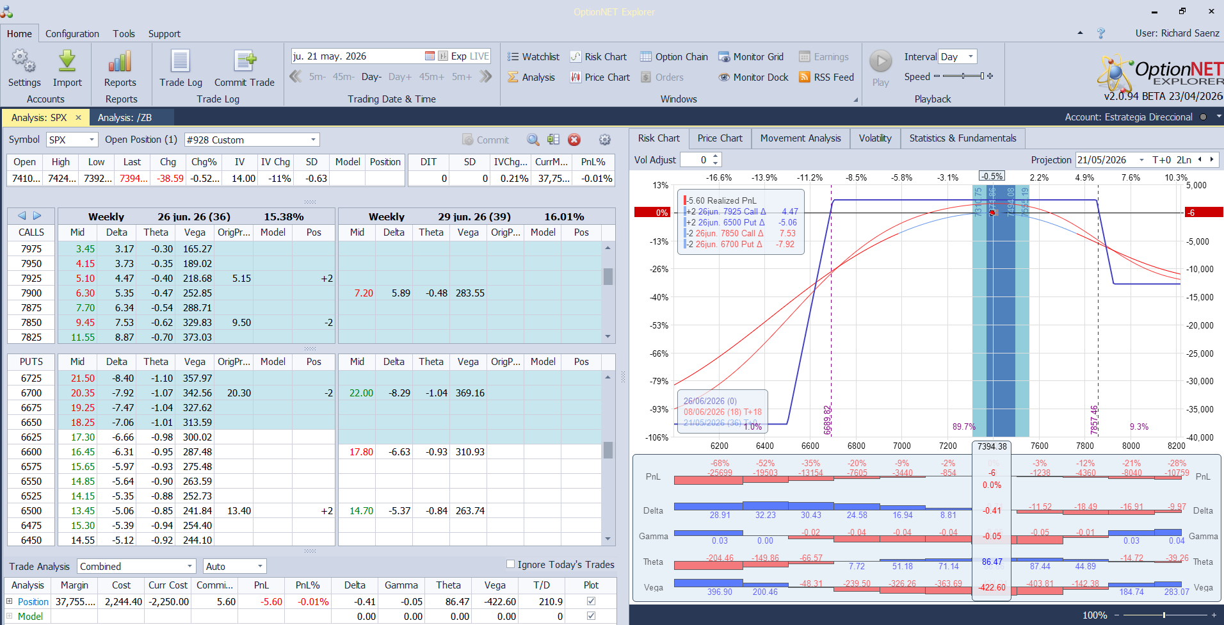Toggle Plot checkbox for the Position row
Screen dimensions: 1224x625
pos(591,601)
